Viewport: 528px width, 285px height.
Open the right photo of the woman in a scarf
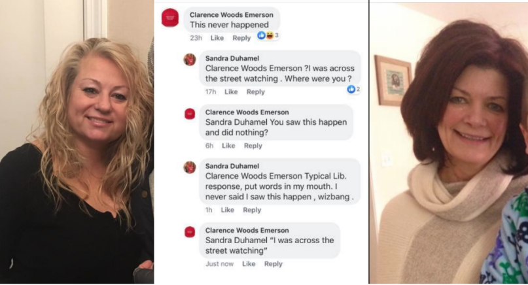point(449,142)
